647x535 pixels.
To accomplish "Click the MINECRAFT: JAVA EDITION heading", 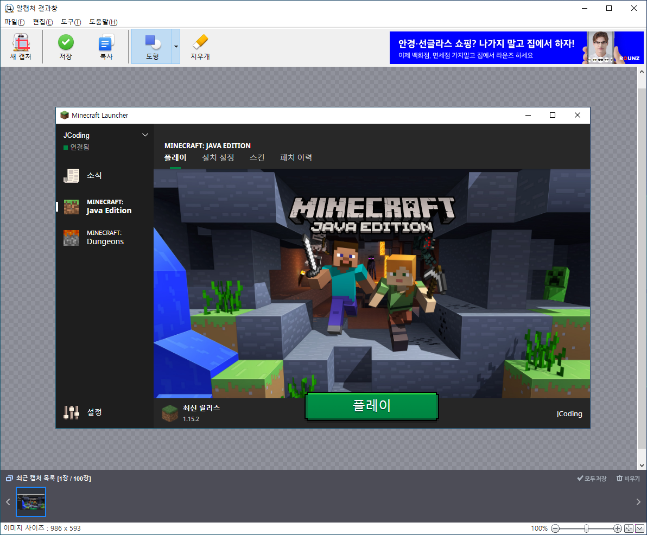I will (207, 145).
